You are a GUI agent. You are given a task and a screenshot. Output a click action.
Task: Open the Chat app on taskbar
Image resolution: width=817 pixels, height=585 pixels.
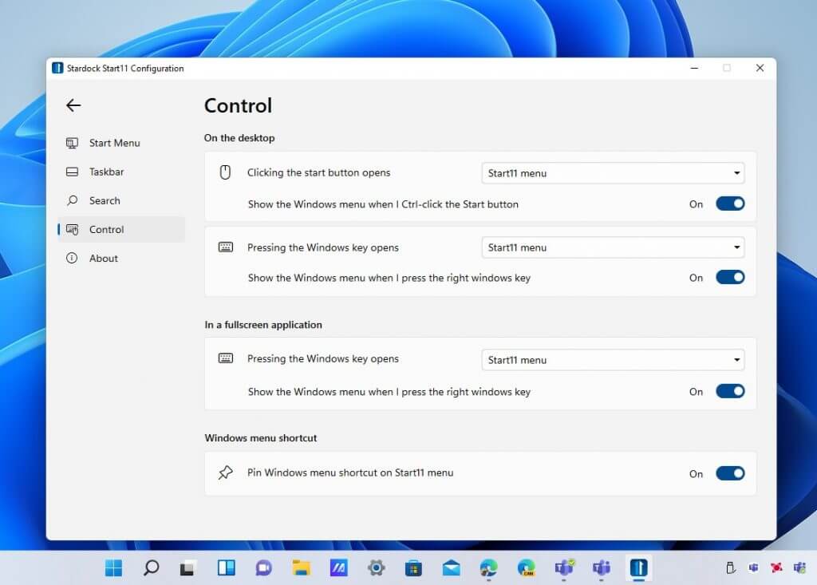tap(263, 567)
